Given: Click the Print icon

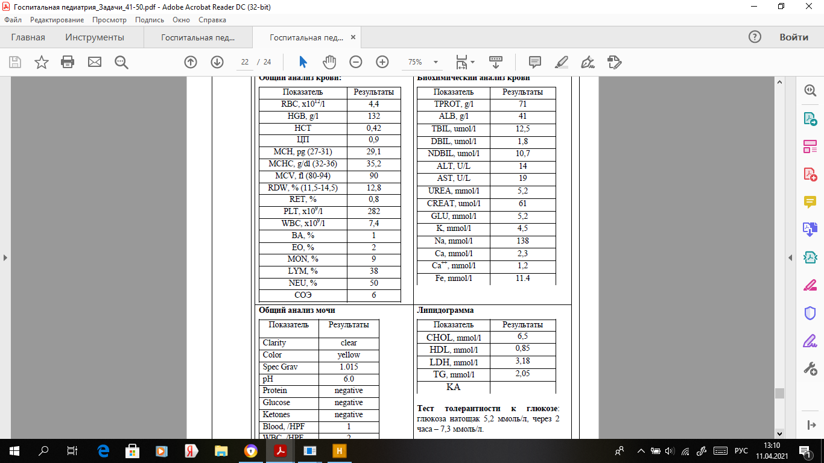Looking at the screenshot, I should tap(68, 62).
